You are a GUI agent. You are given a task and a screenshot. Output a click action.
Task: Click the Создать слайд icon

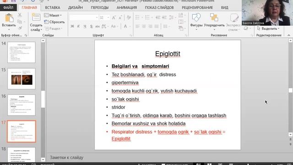coord(36,17)
